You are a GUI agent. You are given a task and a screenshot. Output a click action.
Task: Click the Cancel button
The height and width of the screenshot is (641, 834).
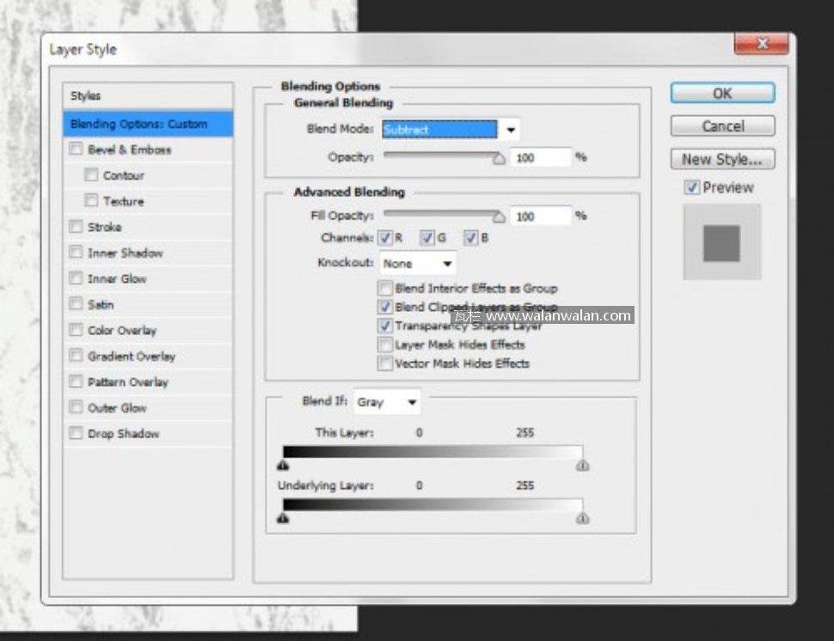[722, 126]
